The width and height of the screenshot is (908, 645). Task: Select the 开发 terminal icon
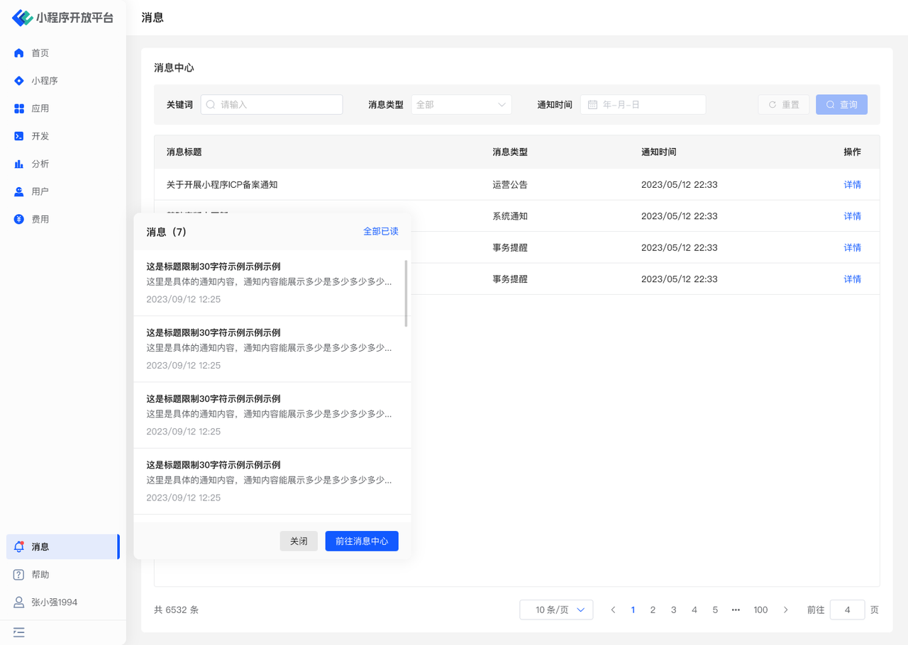pyautogui.click(x=19, y=136)
